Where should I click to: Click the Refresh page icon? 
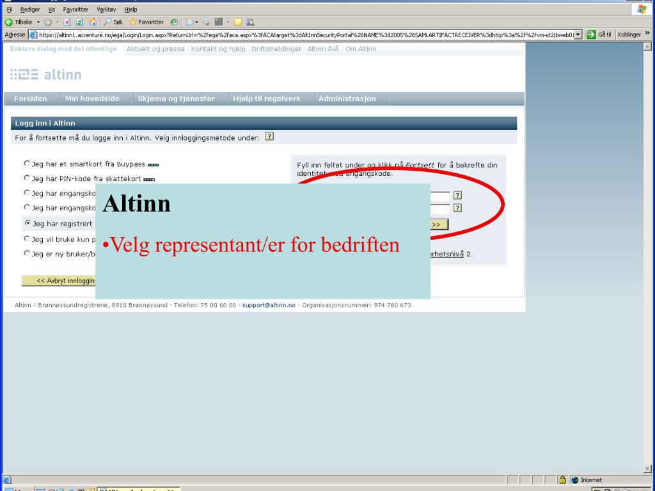pyautogui.click(x=80, y=22)
